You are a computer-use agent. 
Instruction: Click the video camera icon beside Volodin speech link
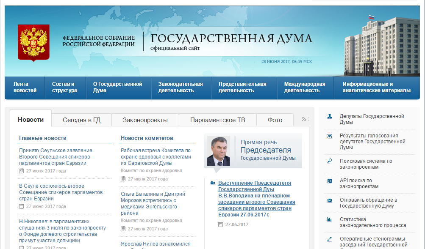213,183
